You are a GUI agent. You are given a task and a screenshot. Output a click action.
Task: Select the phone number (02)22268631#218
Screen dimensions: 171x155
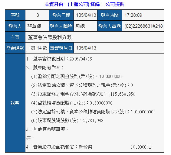143,26
